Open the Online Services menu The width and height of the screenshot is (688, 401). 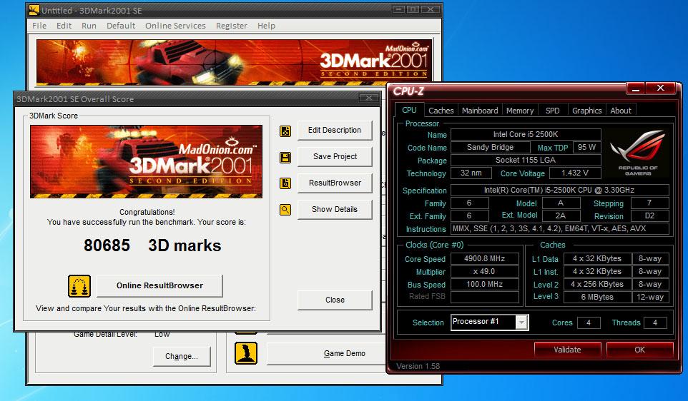pos(175,26)
